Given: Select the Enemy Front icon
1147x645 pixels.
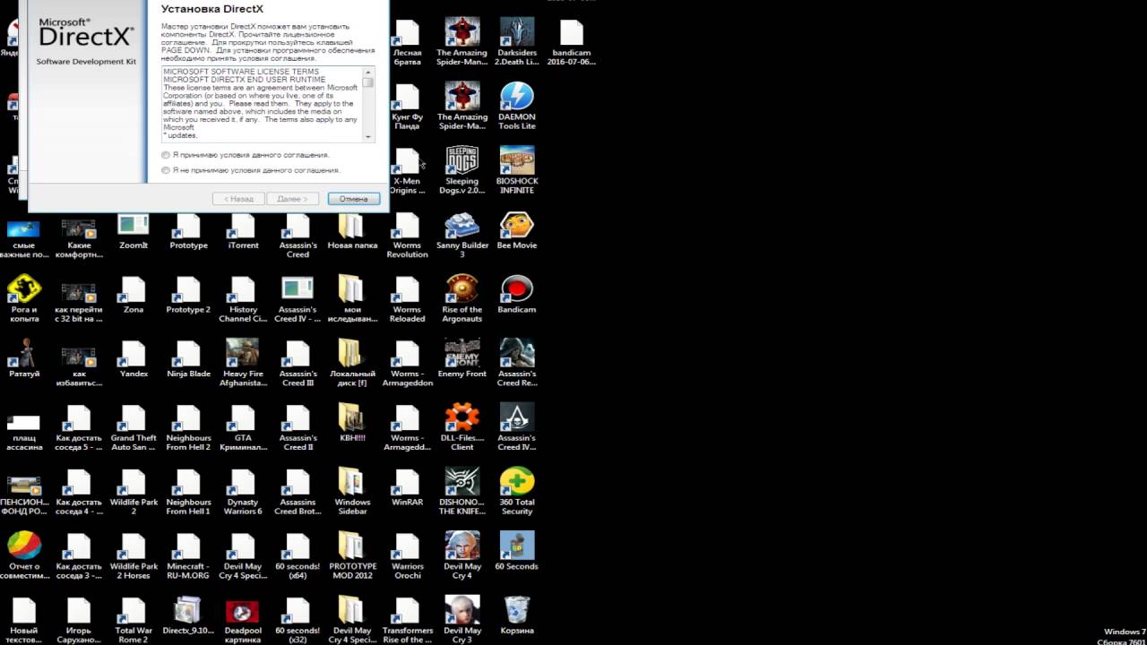Looking at the screenshot, I should (462, 358).
